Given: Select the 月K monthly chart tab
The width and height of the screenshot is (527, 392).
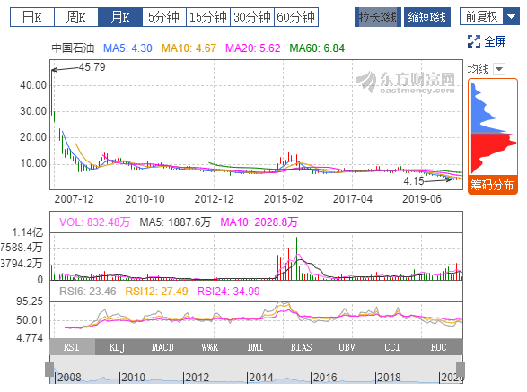Looking at the screenshot, I should click(x=120, y=17).
